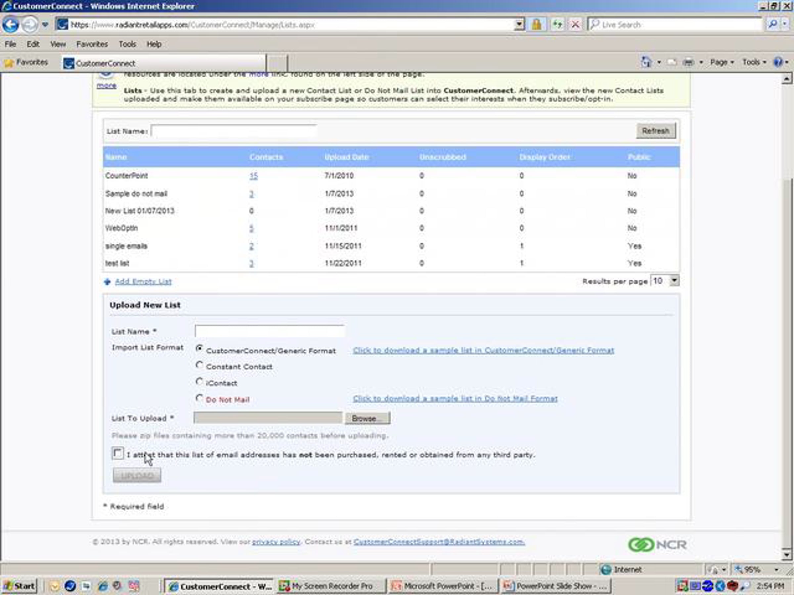Click the home icon in command bar
Image resolution: width=794 pixels, height=595 pixels.
646,62
